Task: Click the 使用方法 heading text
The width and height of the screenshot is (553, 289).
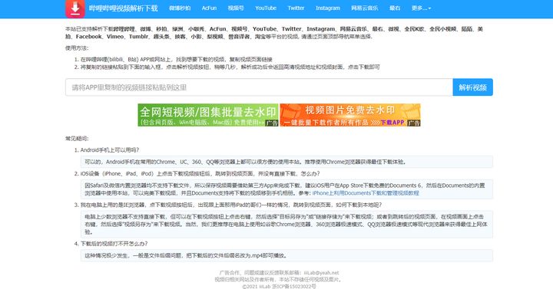Action: click(x=77, y=48)
